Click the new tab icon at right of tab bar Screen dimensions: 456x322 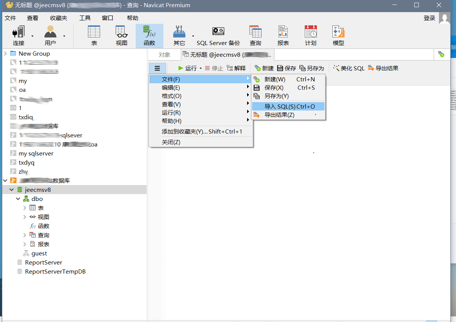coord(441,55)
